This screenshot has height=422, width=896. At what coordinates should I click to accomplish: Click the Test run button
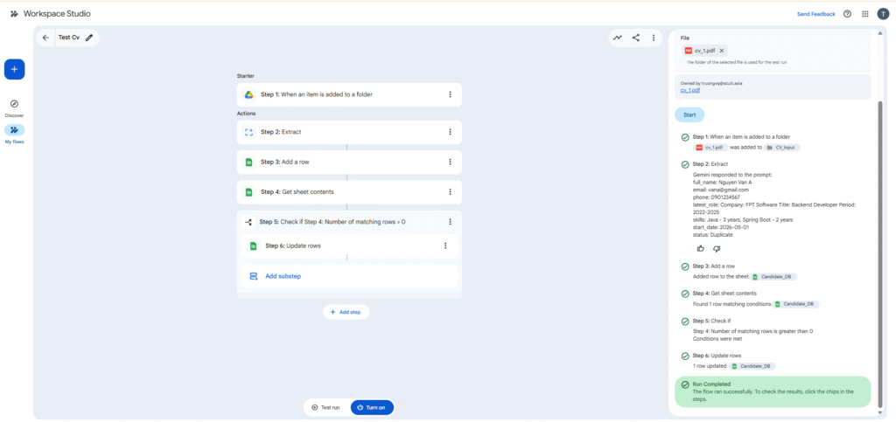pyautogui.click(x=325, y=407)
